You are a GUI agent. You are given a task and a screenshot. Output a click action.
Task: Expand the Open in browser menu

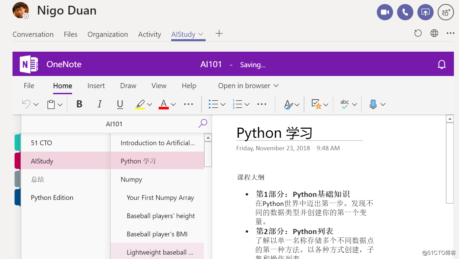coord(248,86)
